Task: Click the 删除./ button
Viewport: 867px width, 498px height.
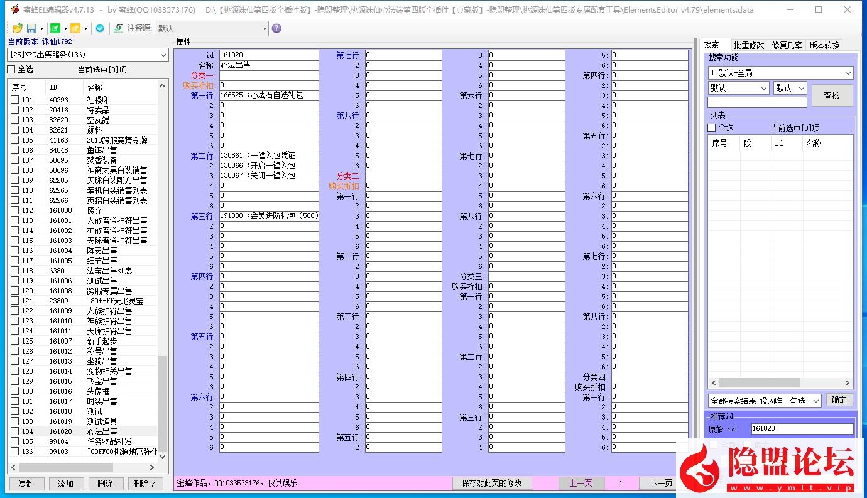Action: tap(145, 484)
